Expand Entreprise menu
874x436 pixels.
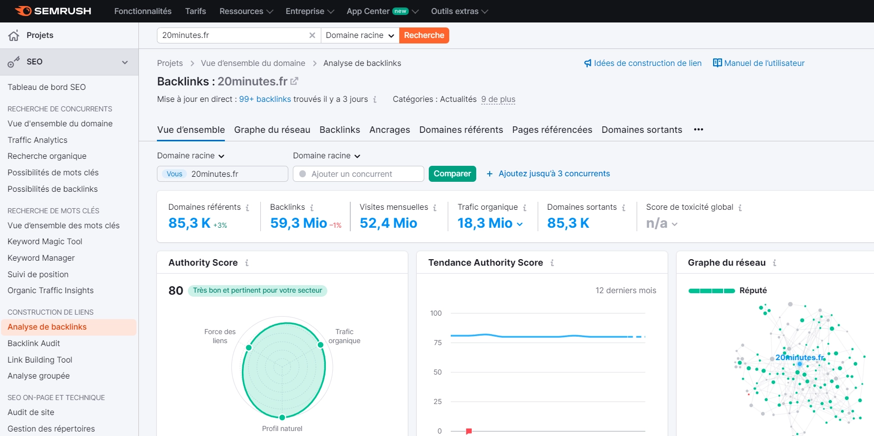click(x=310, y=11)
